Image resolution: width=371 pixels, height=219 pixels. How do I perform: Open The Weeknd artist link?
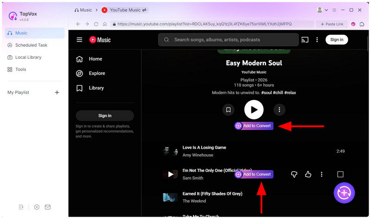(194, 201)
